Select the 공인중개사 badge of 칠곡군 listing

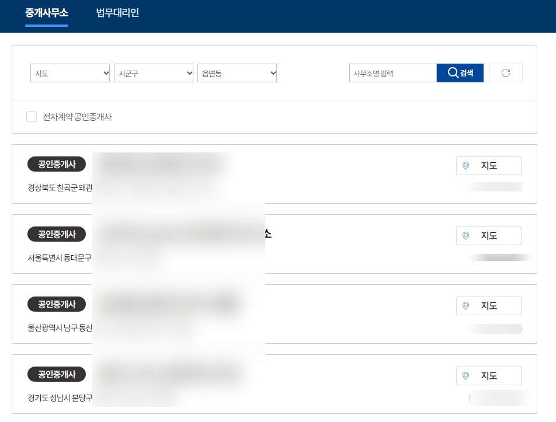click(x=57, y=164)
